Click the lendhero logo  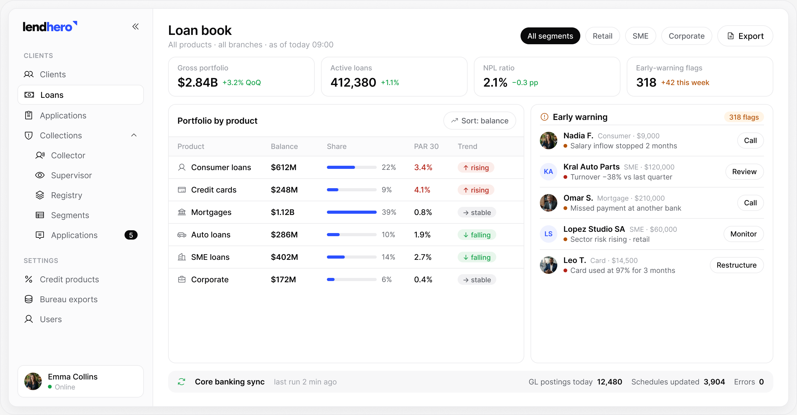(50, 27)
